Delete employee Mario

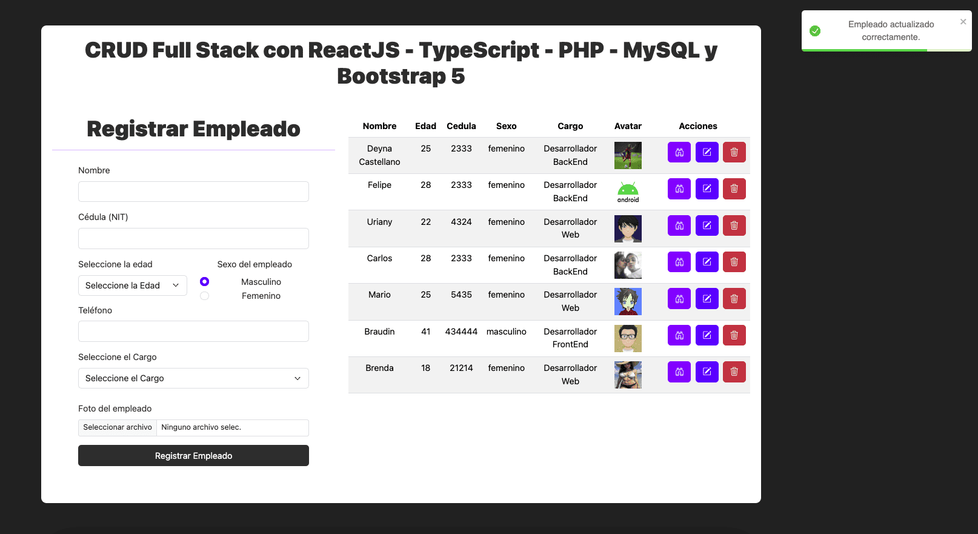pos(734,298)
